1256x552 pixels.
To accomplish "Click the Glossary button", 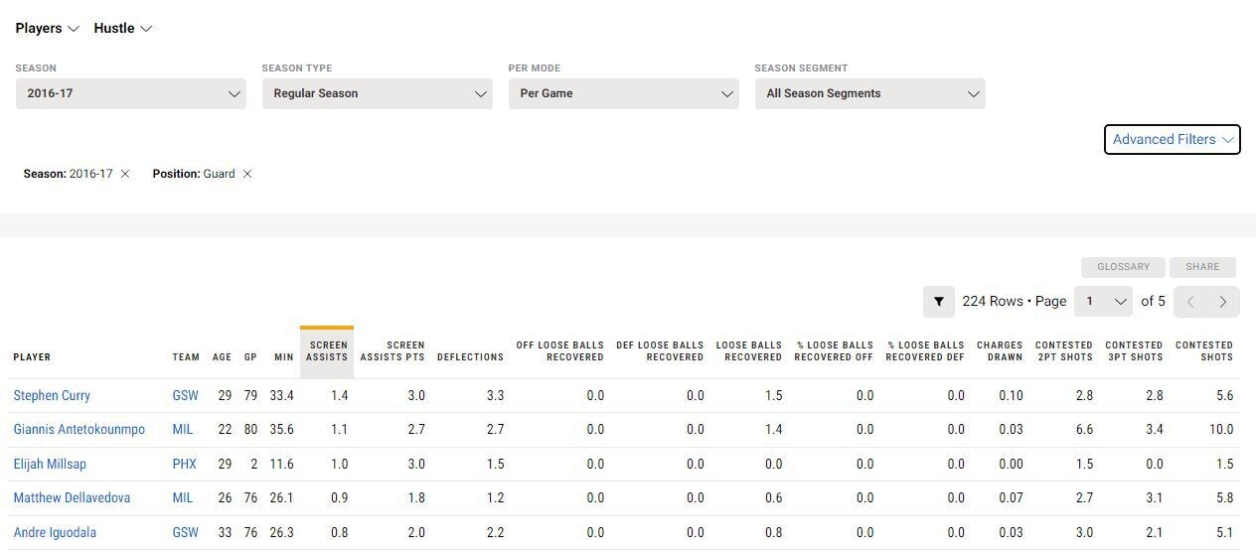I will pyautogui.click(x=1123, y=267).
